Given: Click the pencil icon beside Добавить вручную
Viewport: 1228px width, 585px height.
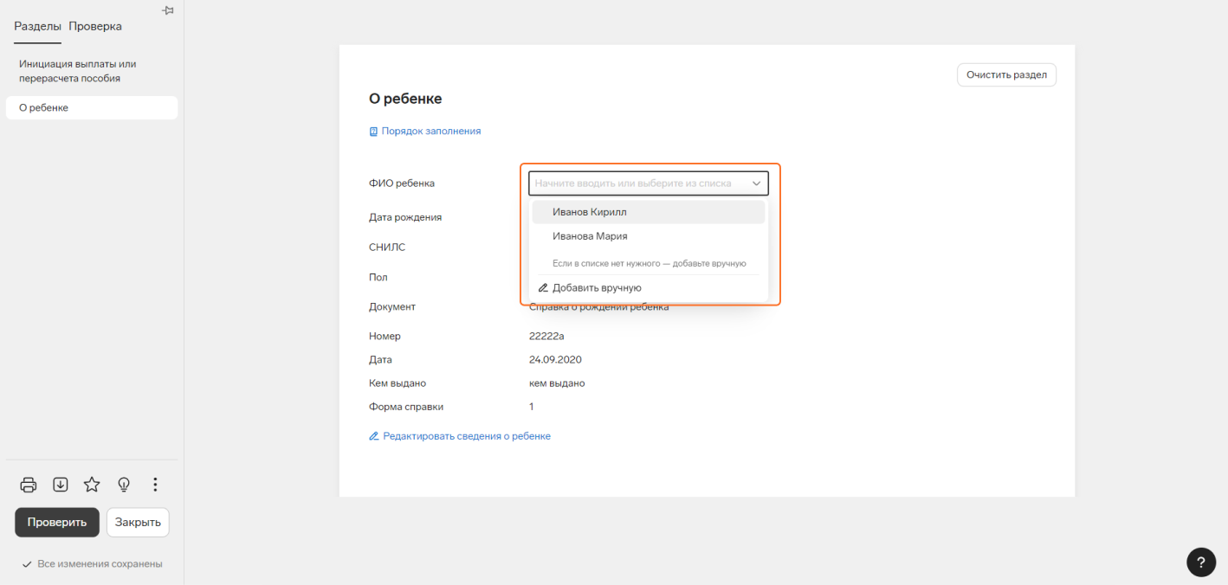Looking at the screenshot, I should tap(544, 288).
